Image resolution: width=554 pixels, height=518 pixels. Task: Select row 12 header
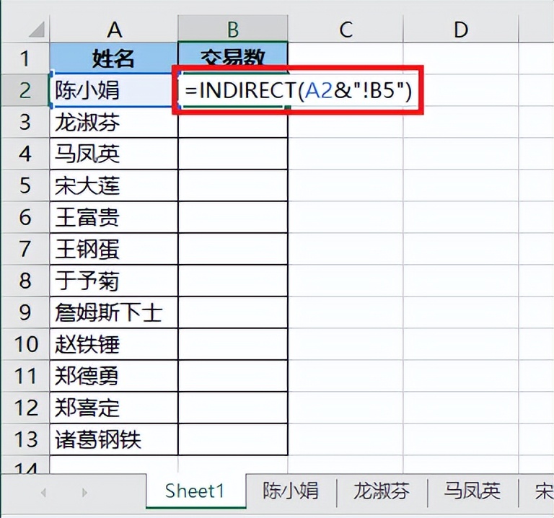click(25, 408)
